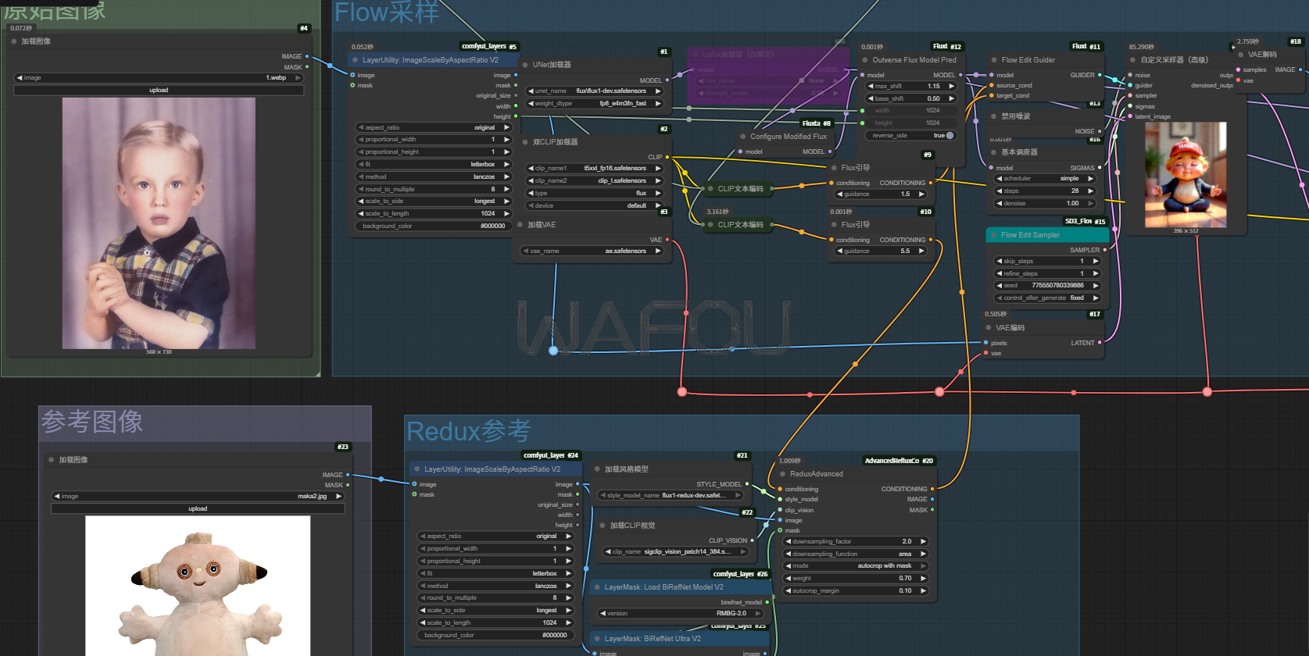Image resolution: width=1309 pixels, height=656 pixels.
Task: Open the image file selector showing 1.webp
Action: 159,78
